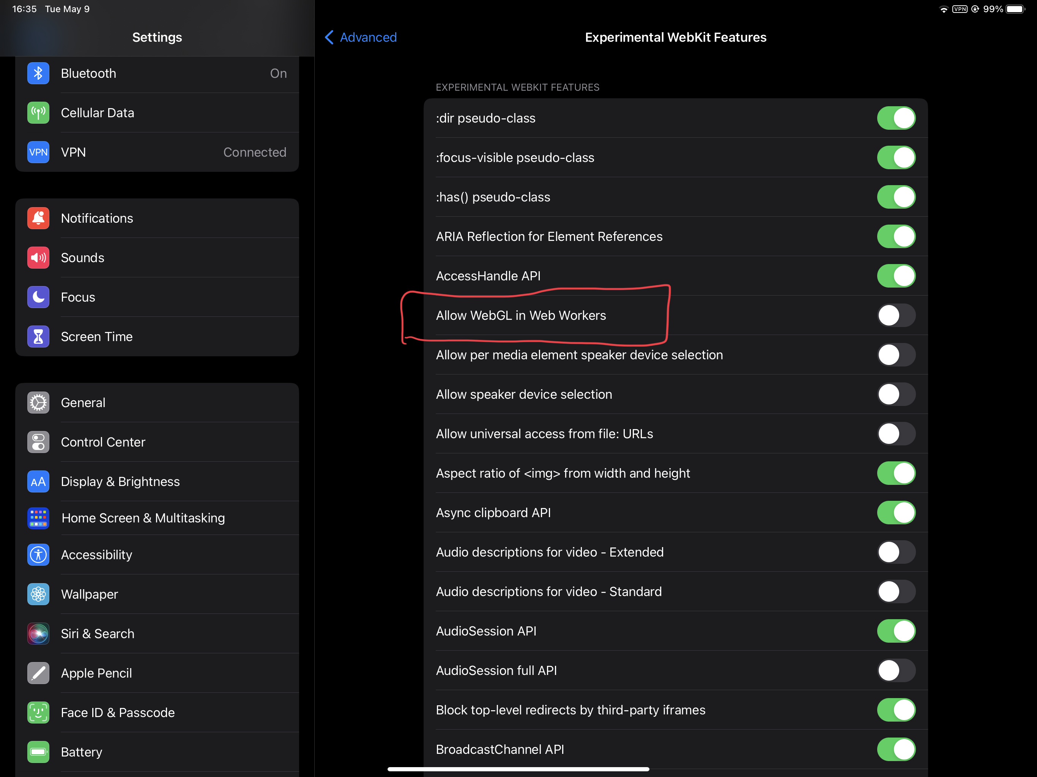
Task: Tap the Focus moon icon
Action: [38, 297]
